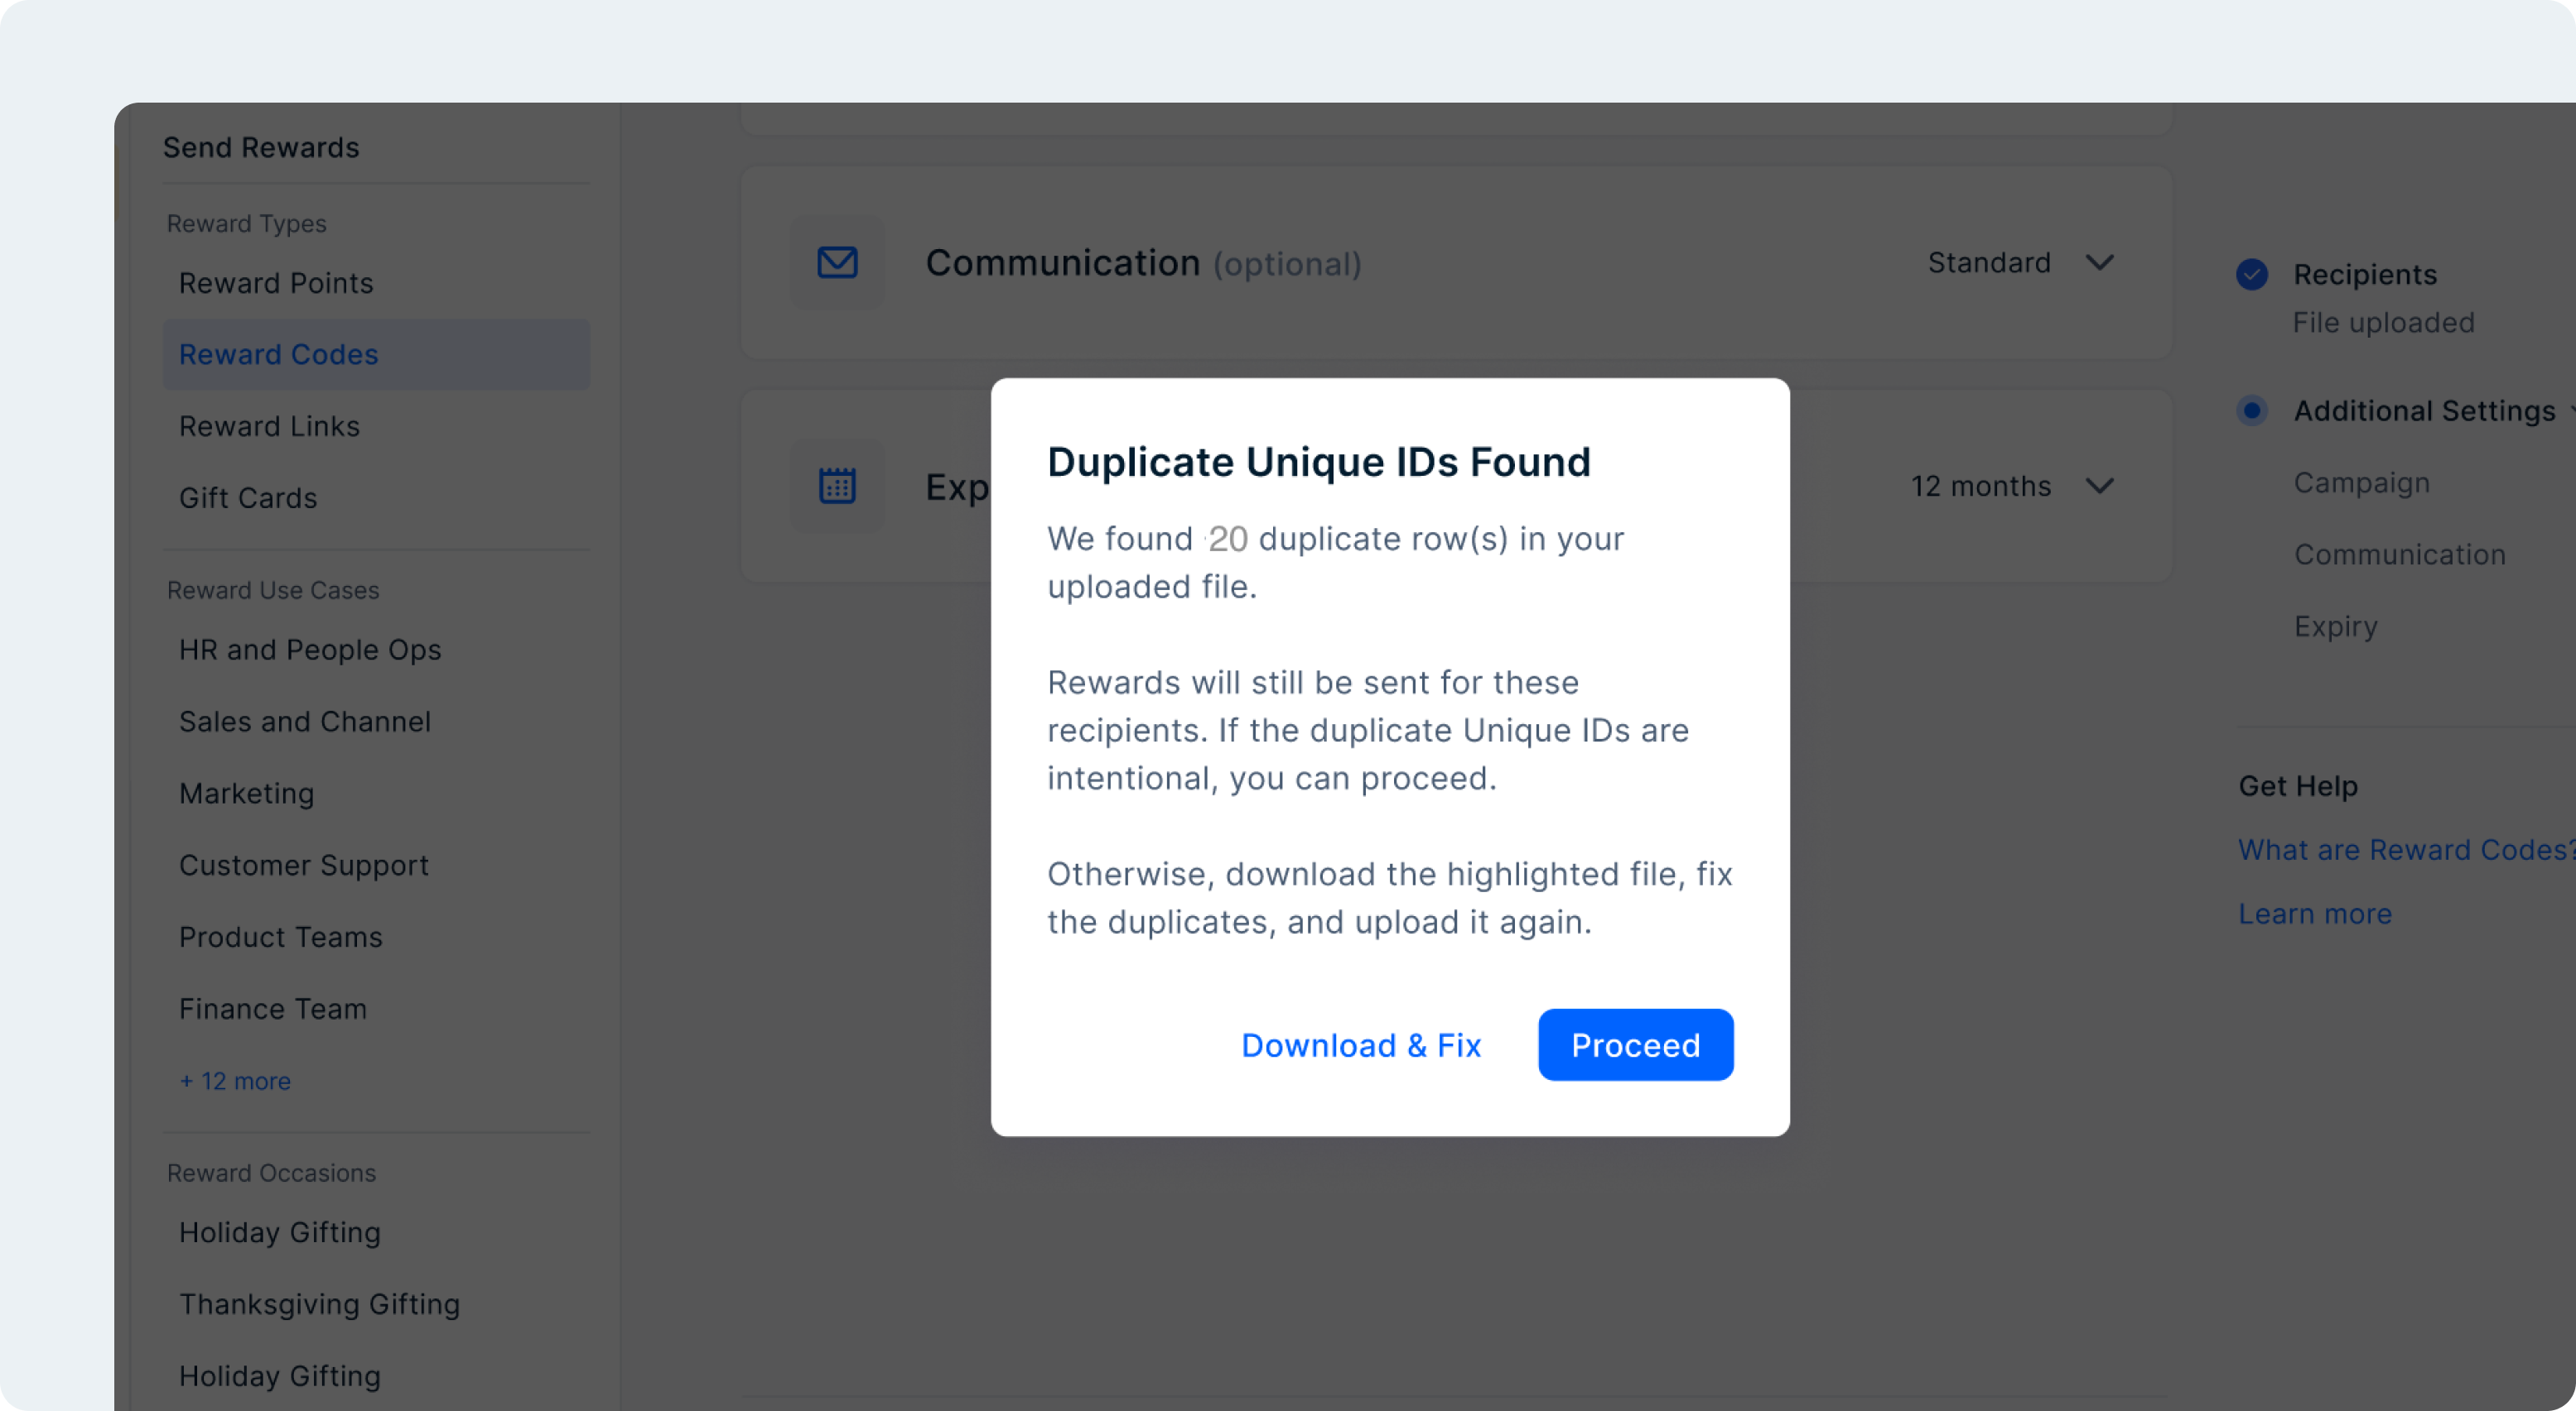Click the Communication (optional) section title
The image size is (2576, 1411).
pyautogui.click(x=1143, y=263)
